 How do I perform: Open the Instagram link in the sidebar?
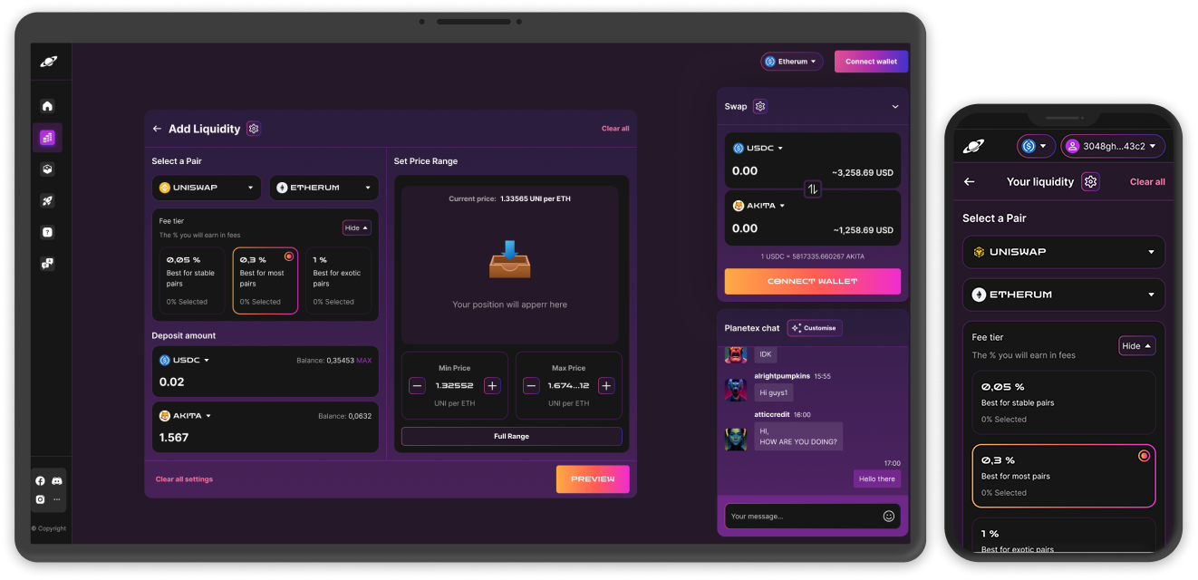[40, 499]
